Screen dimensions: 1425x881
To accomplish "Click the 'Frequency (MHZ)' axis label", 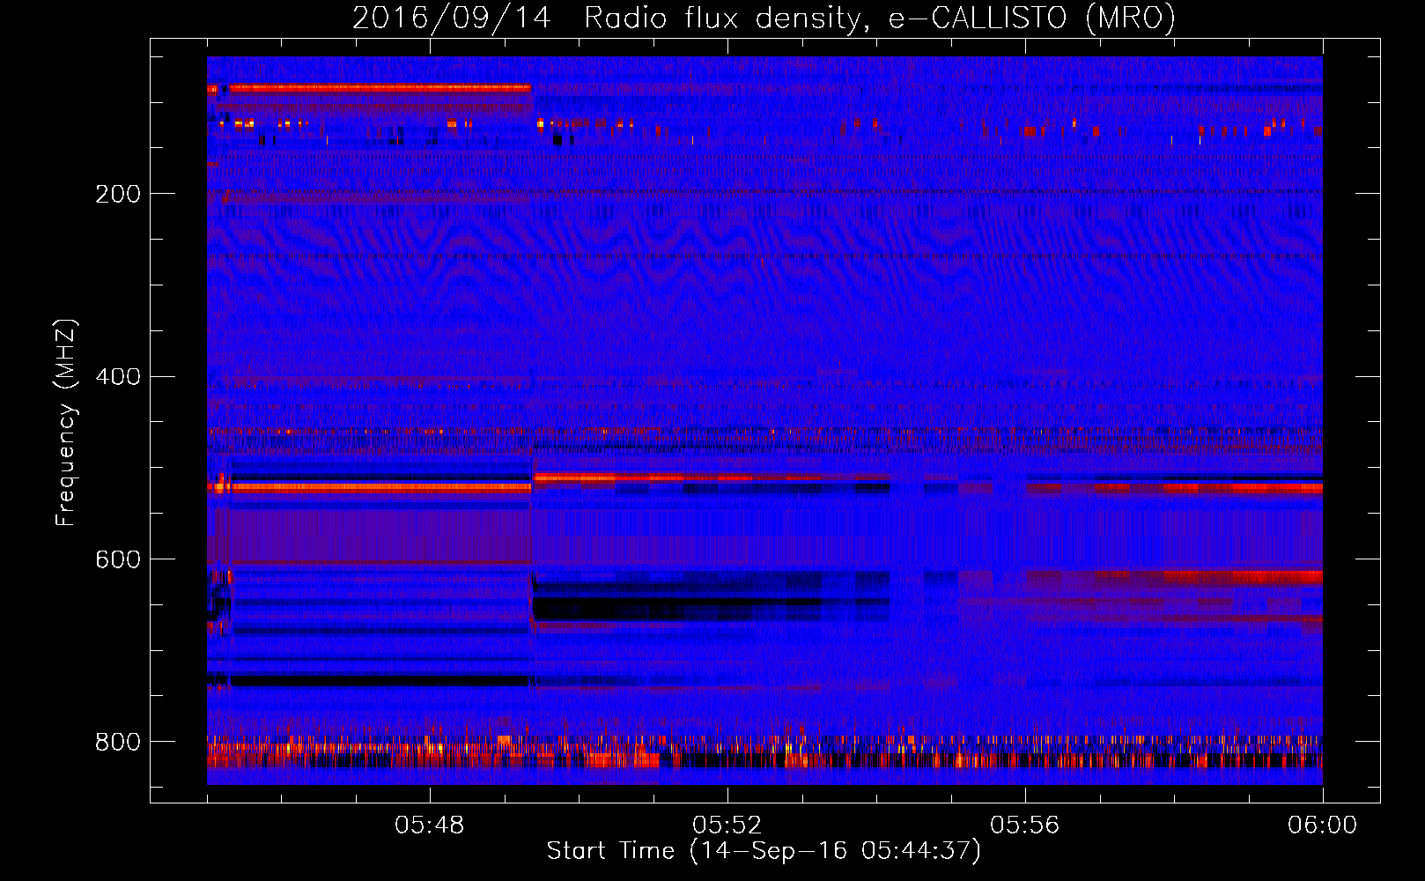I will click(x=65, y=422).
